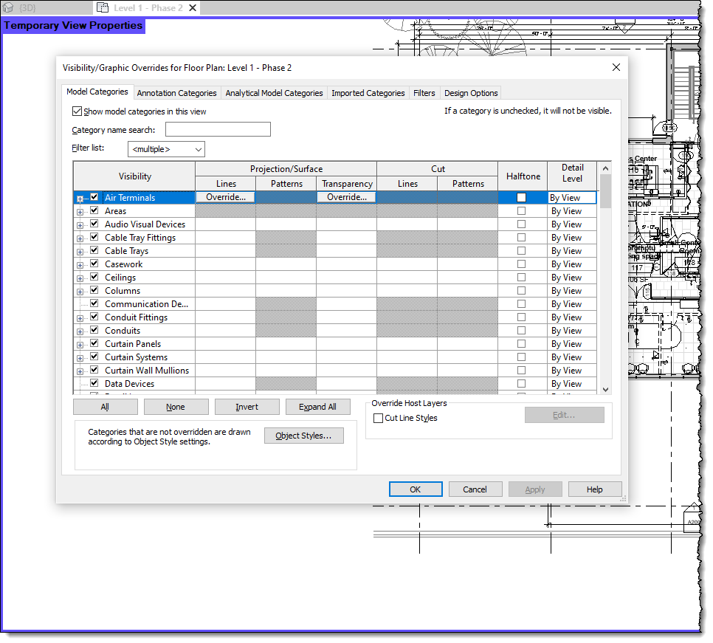Expand the Casework category row
Image resolution: width=713 pixels, height=643 pixels.
tap(80, 264)
